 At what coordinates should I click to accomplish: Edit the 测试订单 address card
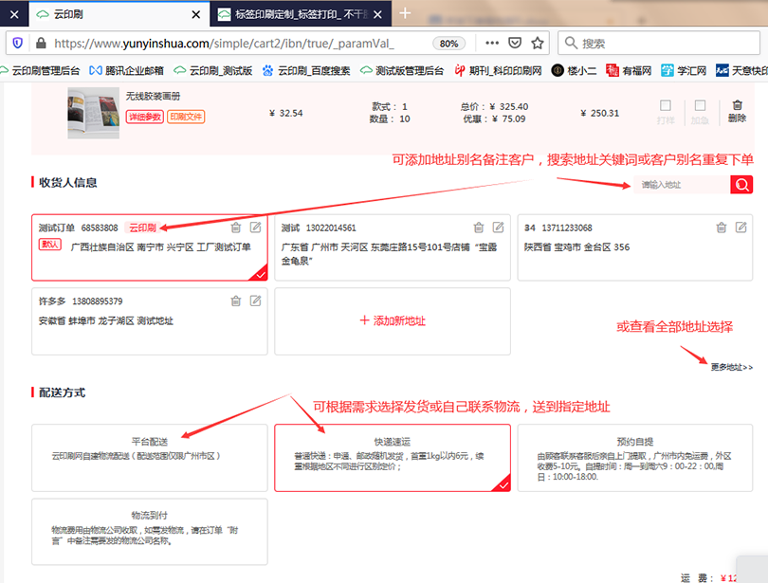pos(256,228)
